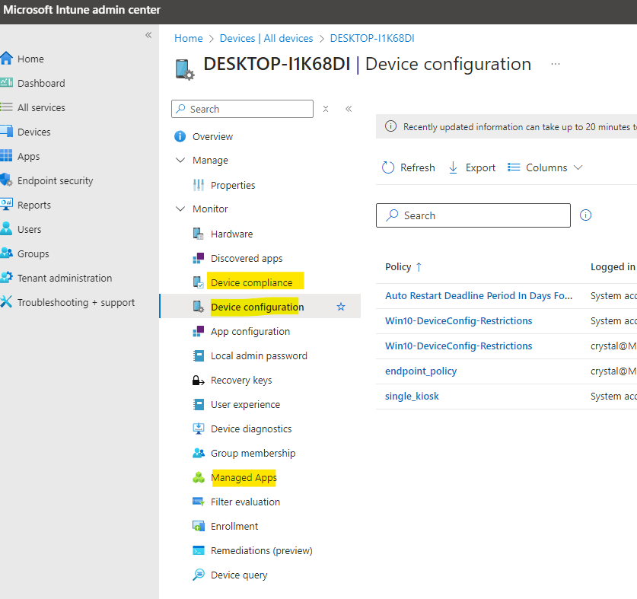Click the Reports icon in sidebar

click(x=7, y=205)
